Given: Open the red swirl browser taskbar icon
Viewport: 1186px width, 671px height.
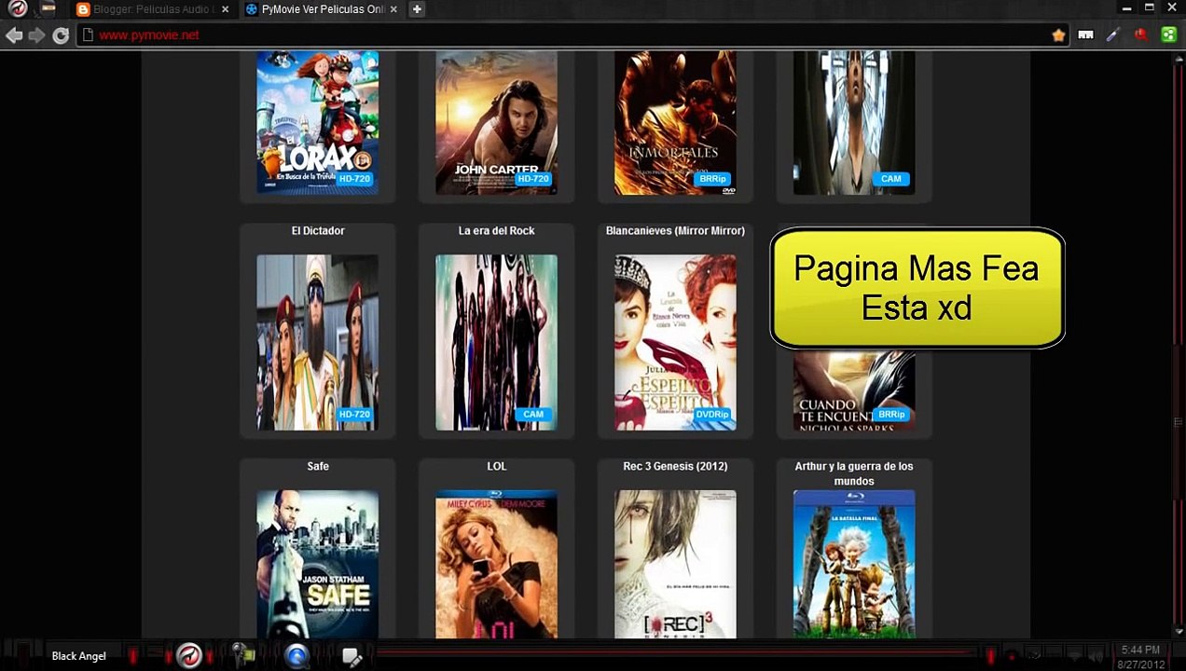Looking at the screenshot, I should pos(189,656).
